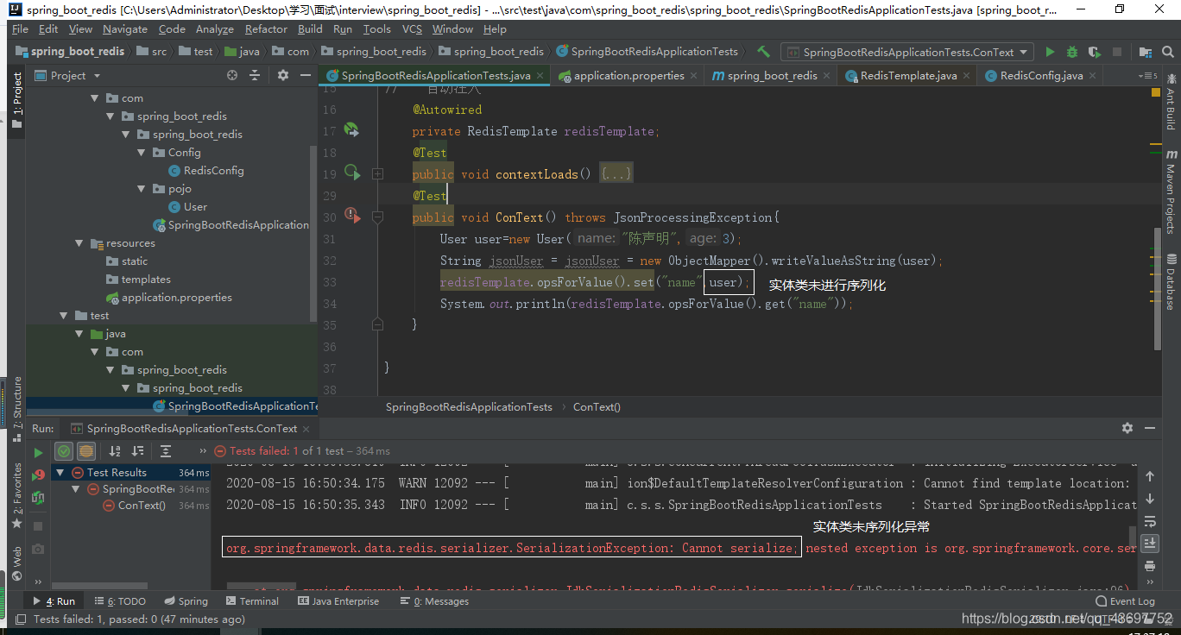Close SpringBootRedisApplicationTests.java editor tab
Screen dimensions: 1181x635
(x=540, y=76)
